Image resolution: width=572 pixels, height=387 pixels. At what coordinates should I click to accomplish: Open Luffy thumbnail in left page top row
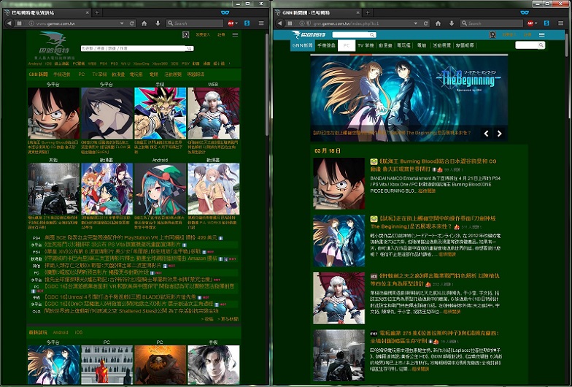coord(54,113)
